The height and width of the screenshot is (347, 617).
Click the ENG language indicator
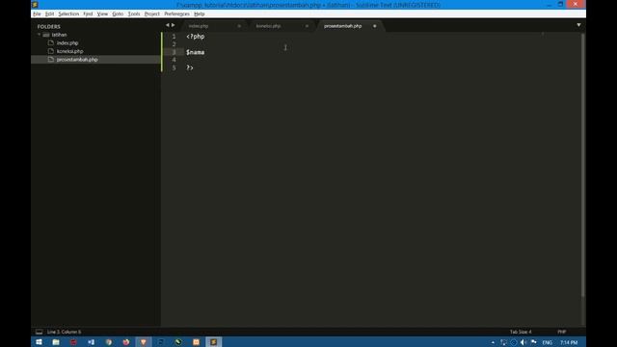click(547, 343)
